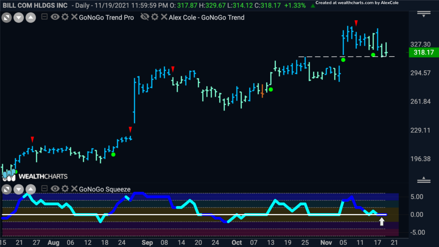Click the Alex Cole - GoNoGo Trend label
Viewport: 439px width, 247px height.
(207, 17)
